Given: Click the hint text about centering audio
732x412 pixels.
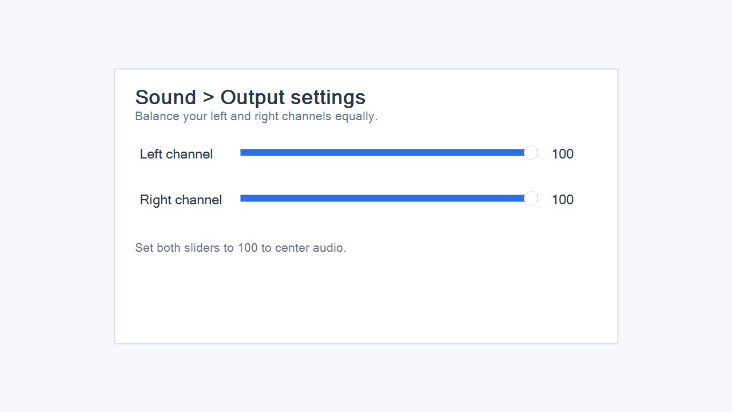Looking at the screenshot, I should click(240, 248).
